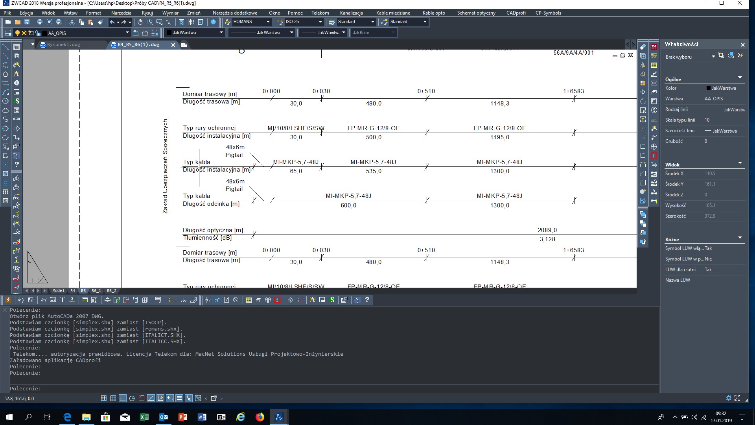Screen dimensions: 755x425
Task: Switch to the Model layout tab
Action: [x=58, y=291]
